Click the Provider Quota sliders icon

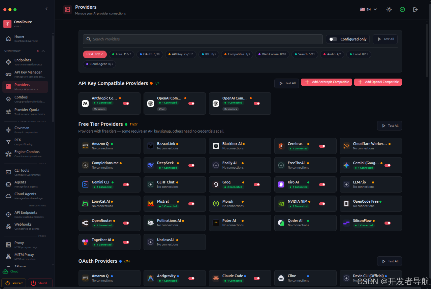pyautogui.click(x=8, y=112)
